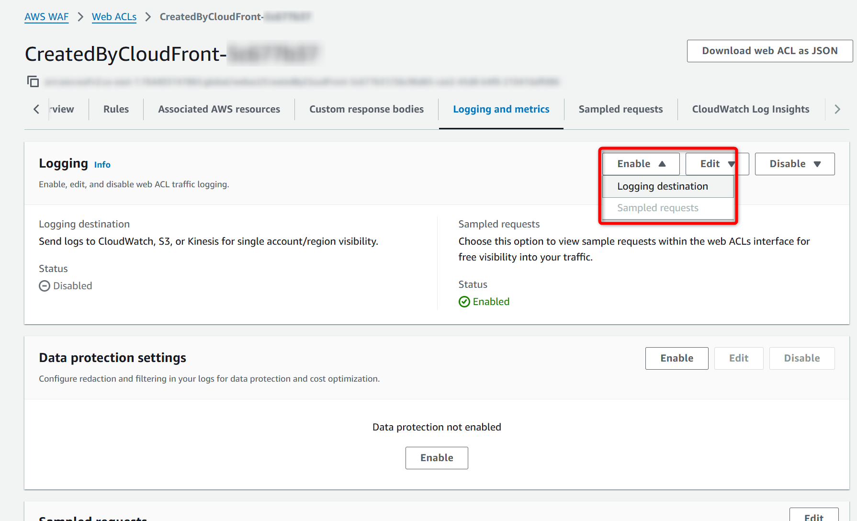Open the Sampled requests tab
This screenshot has width=857, height=521.
click(620, 109)
